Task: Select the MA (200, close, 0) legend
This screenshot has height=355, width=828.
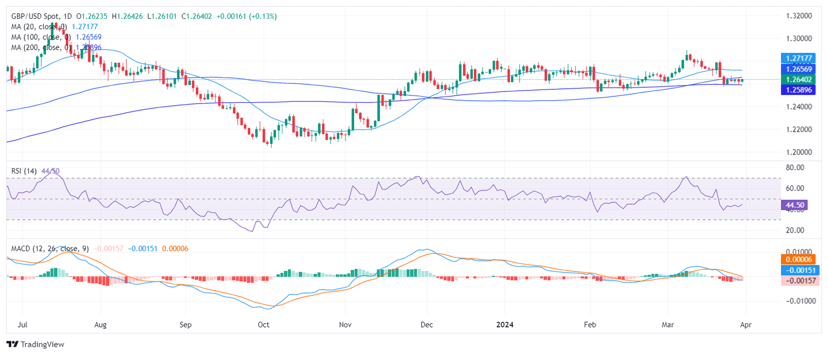Action: coord(41,47)
